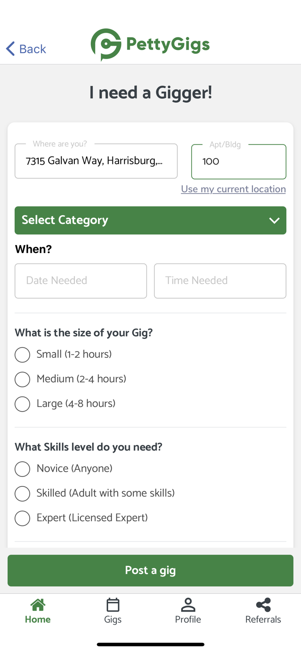Tap the Referrals share icon
This screenshot has width=301, height=652.
coord(263,605)
